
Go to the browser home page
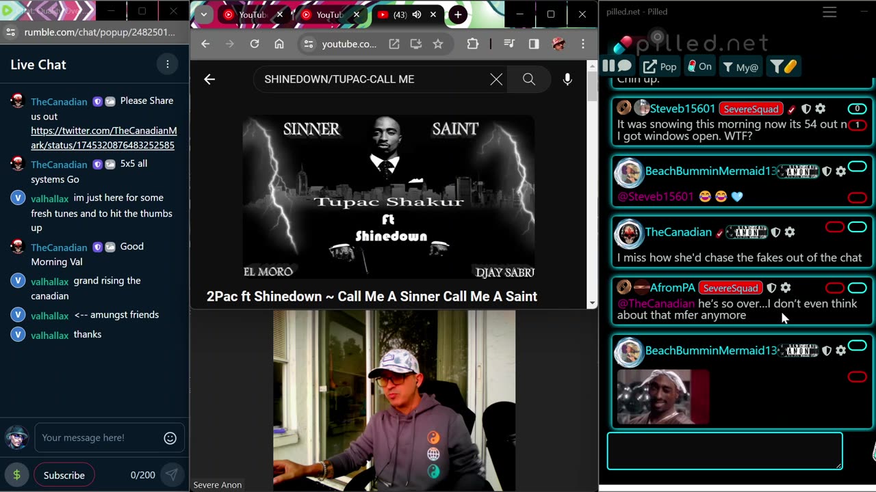coord(279,44)
